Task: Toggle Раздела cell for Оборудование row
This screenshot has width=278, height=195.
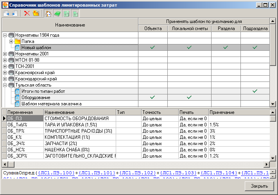Action: click(226, 97)
